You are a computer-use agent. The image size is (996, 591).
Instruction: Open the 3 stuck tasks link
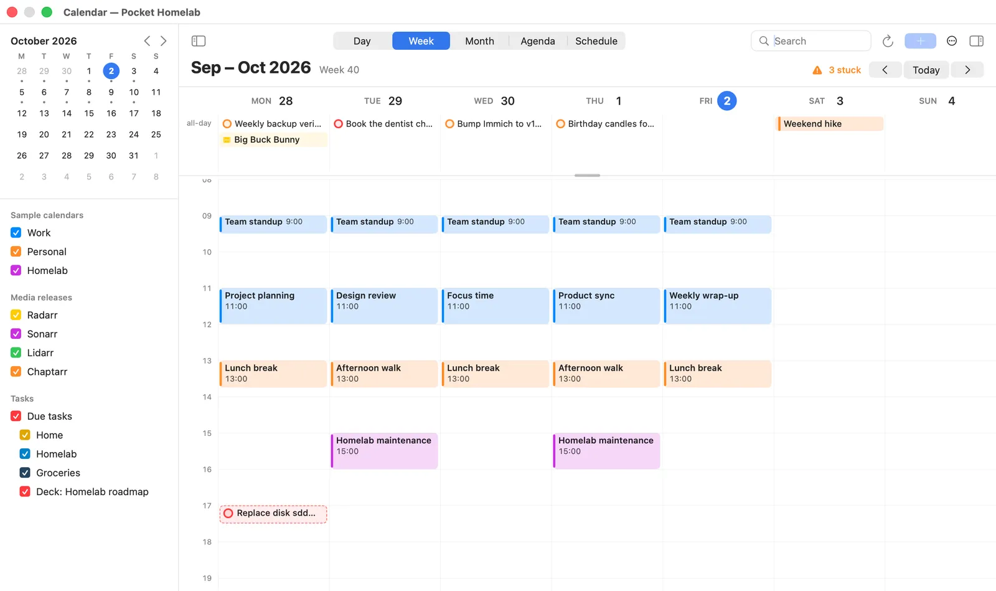tap(845, 70)
